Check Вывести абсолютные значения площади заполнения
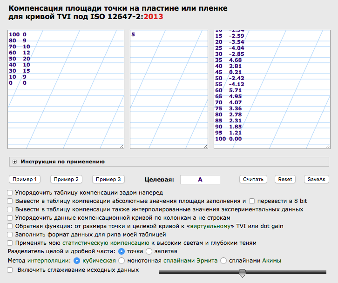The height and width of the screenshot is (283, 338). [10, 201]
